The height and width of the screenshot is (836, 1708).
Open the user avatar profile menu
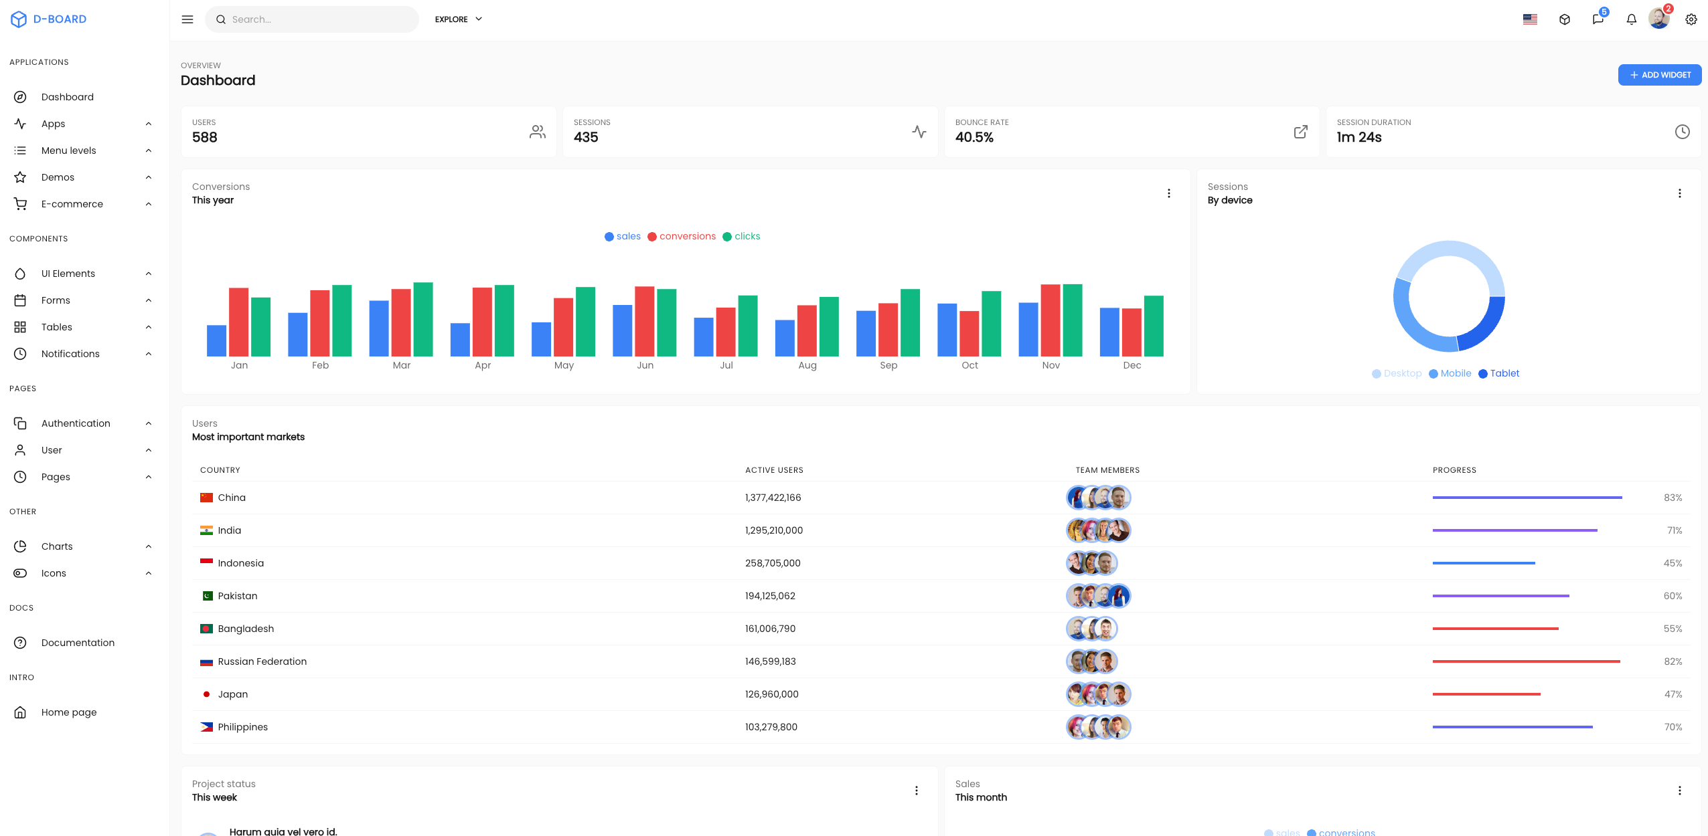[1659, 19]
